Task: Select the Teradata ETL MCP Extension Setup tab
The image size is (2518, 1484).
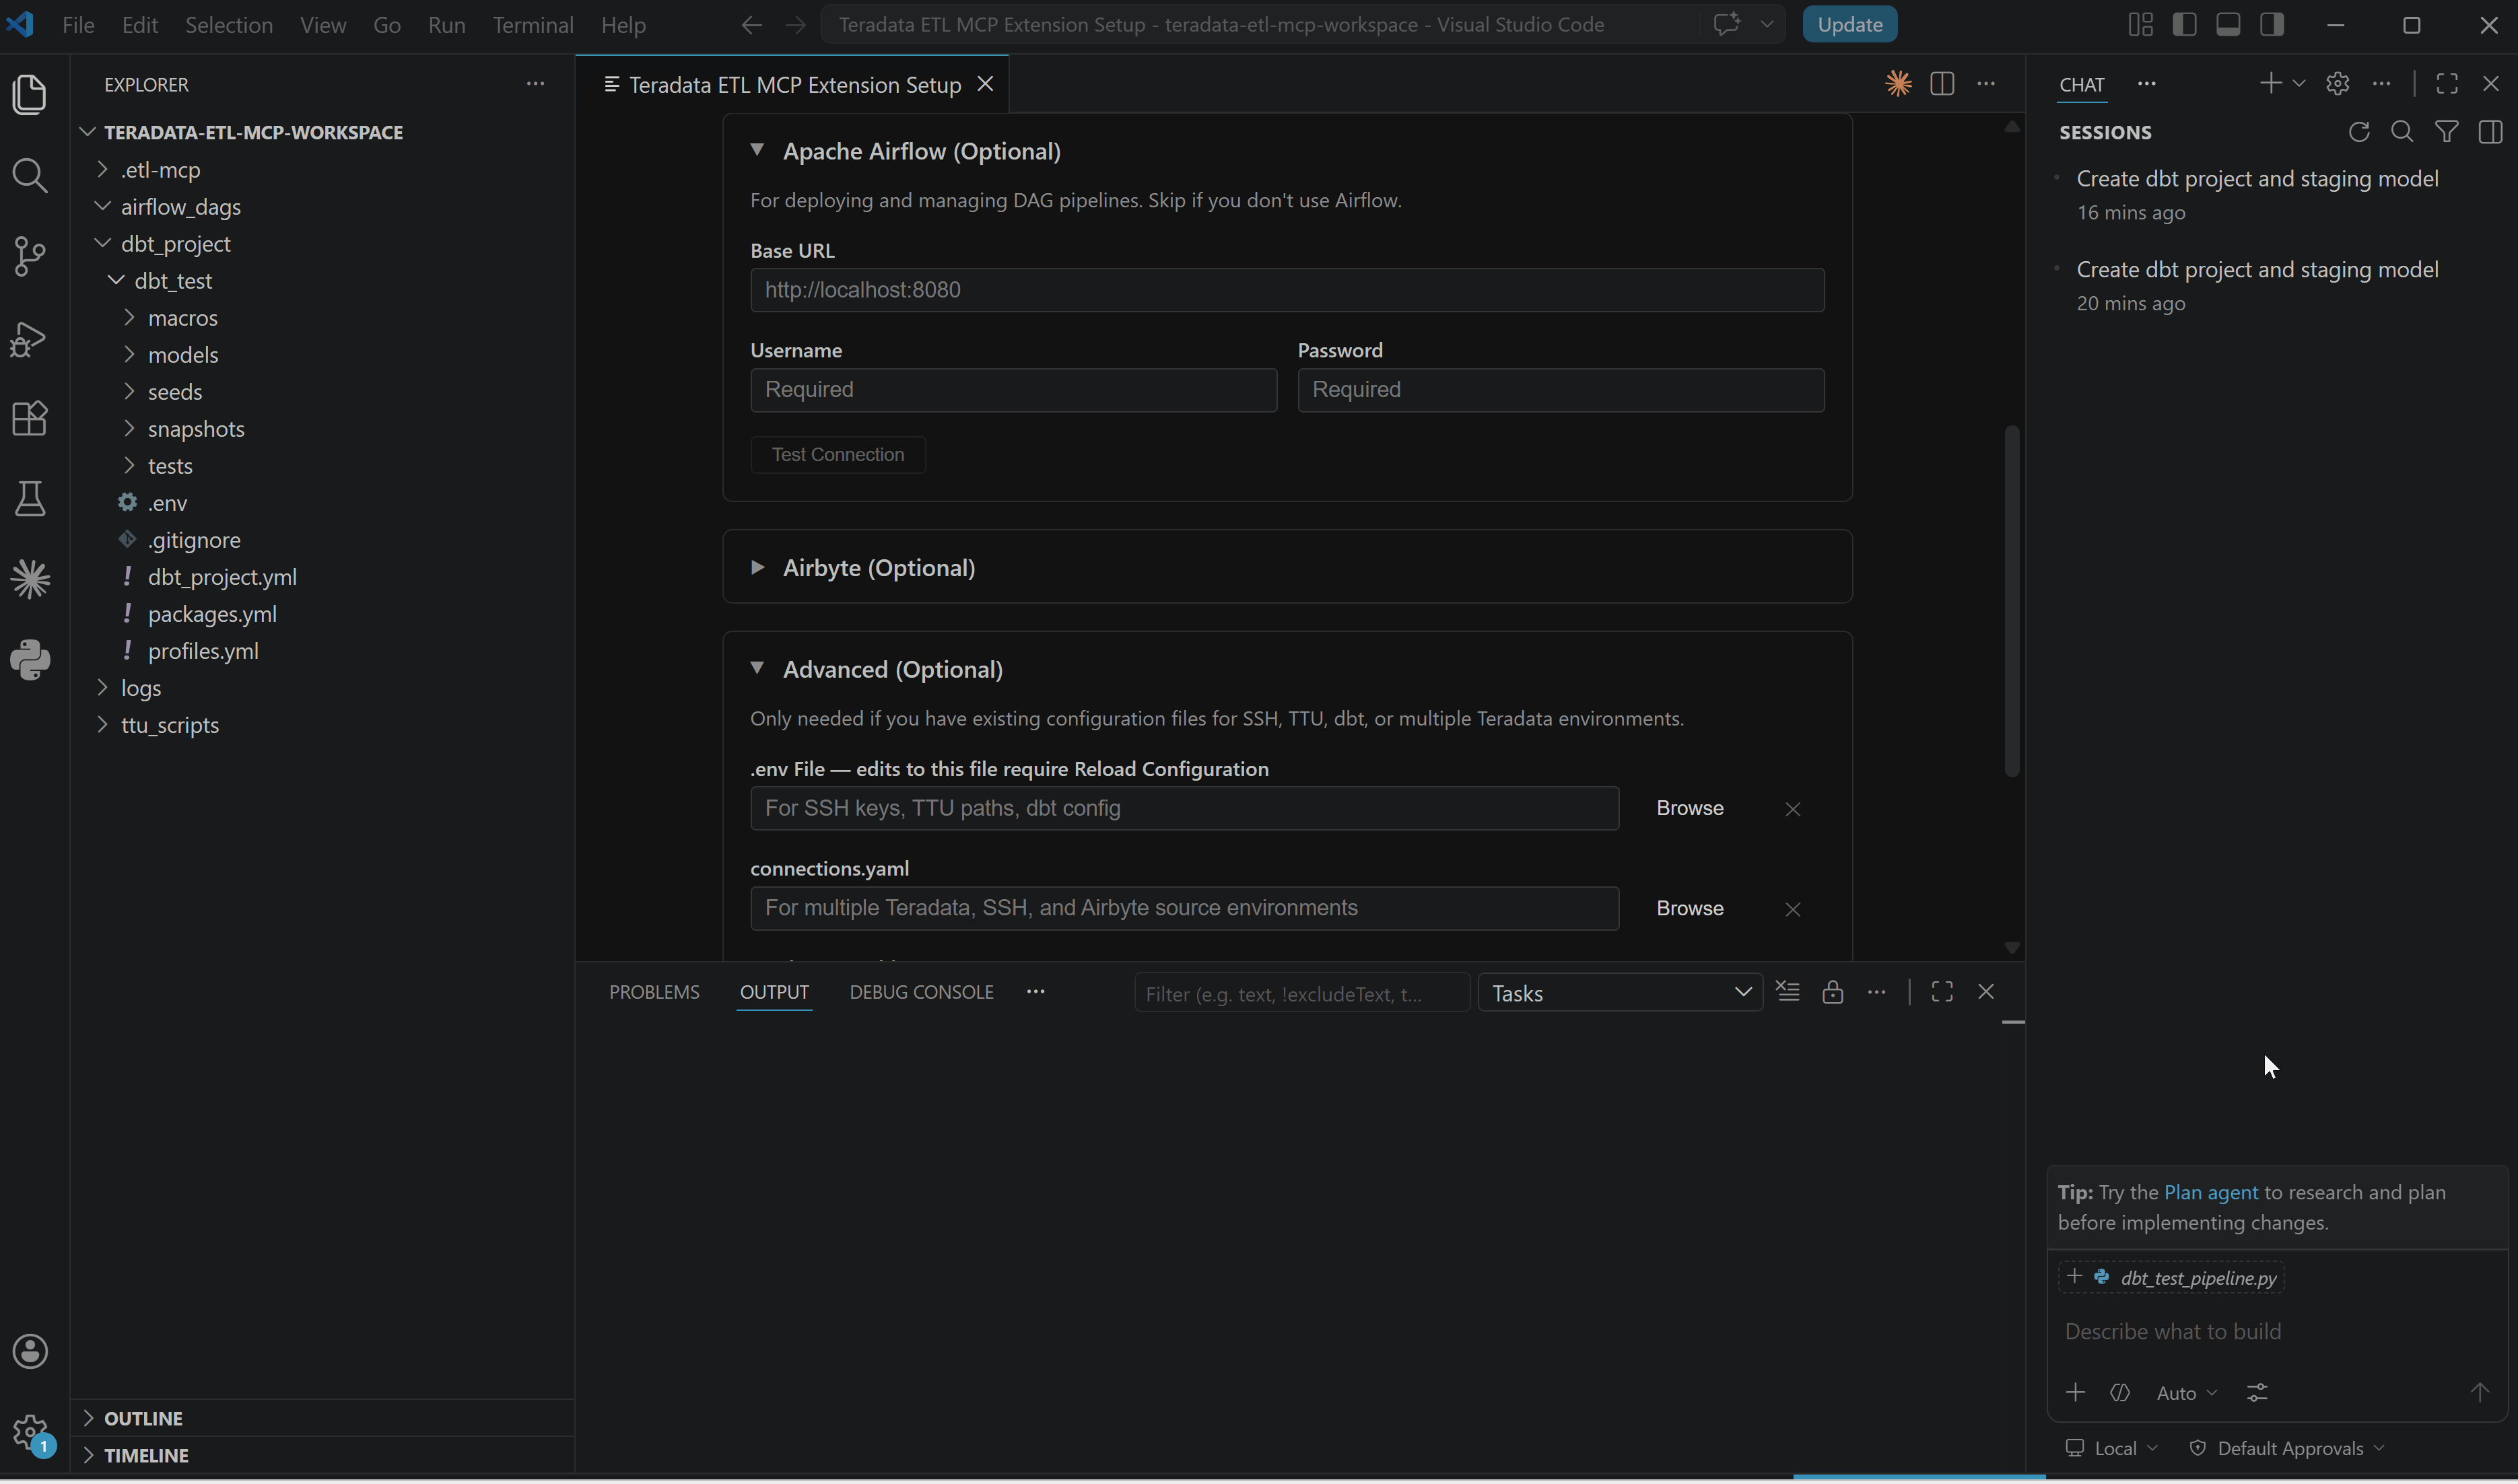Action: 794,85
